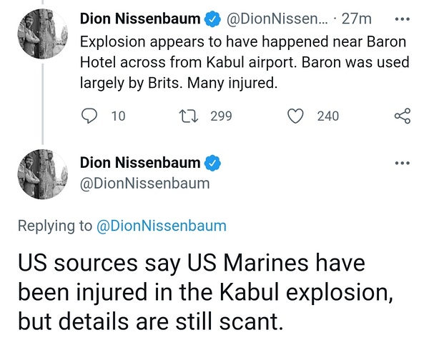View the 299 retweets count

pyautogui.click(x=221, y=116)
